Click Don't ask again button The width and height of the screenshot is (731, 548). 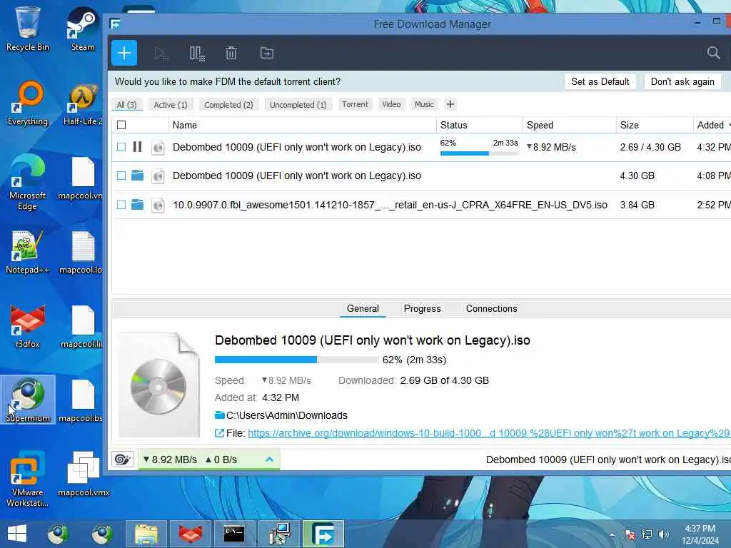[682, 81]
